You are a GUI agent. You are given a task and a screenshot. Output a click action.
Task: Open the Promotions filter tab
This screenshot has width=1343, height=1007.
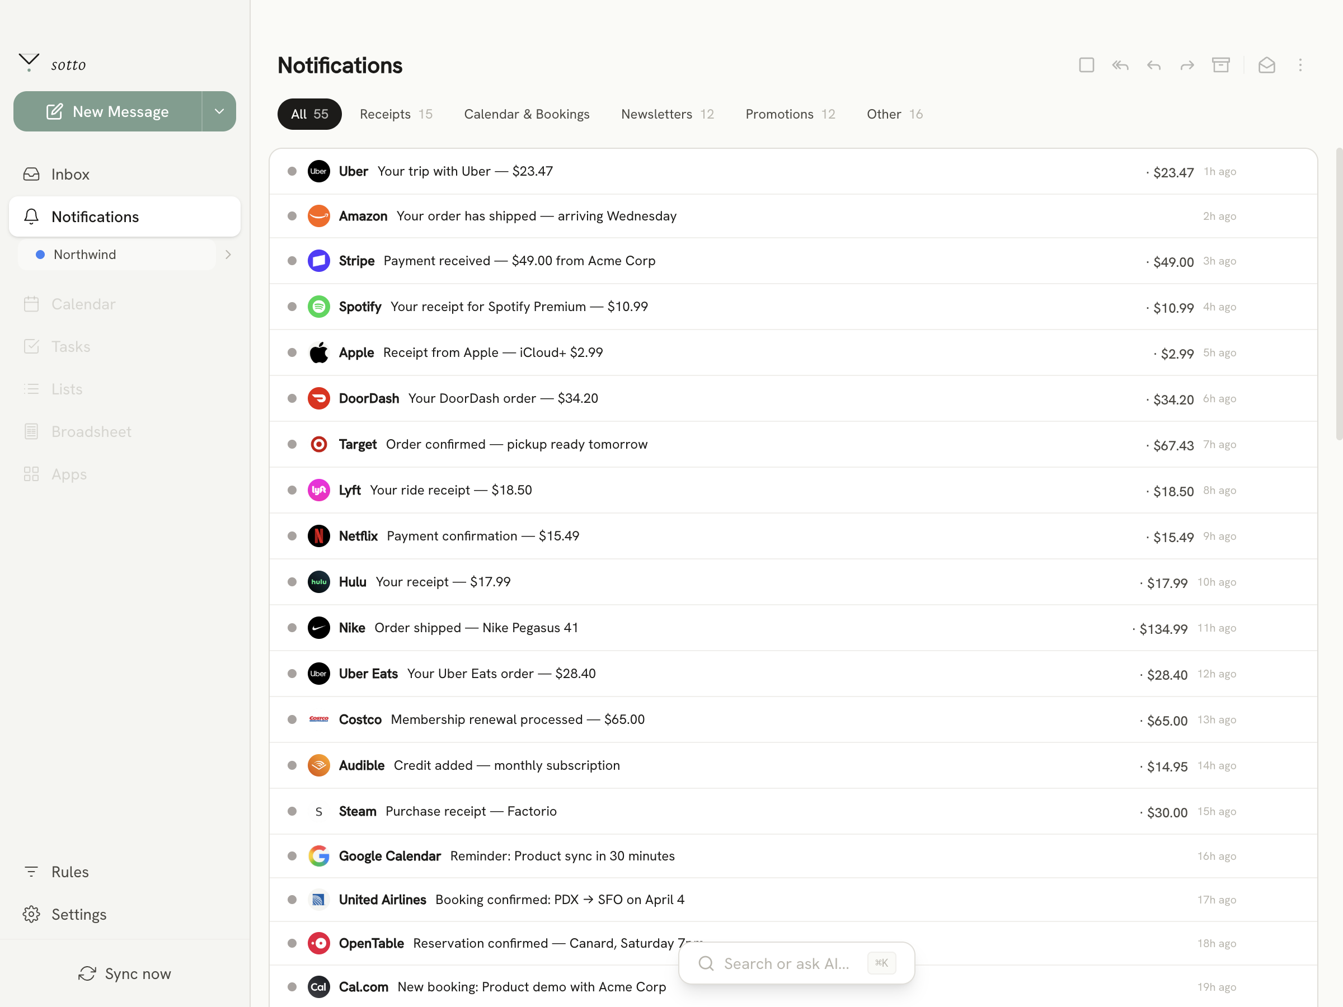point(789,114)
